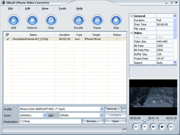Click the Stop encoding icon
Viewport: 180px width, 135px height.
click(x=116, y=21)
